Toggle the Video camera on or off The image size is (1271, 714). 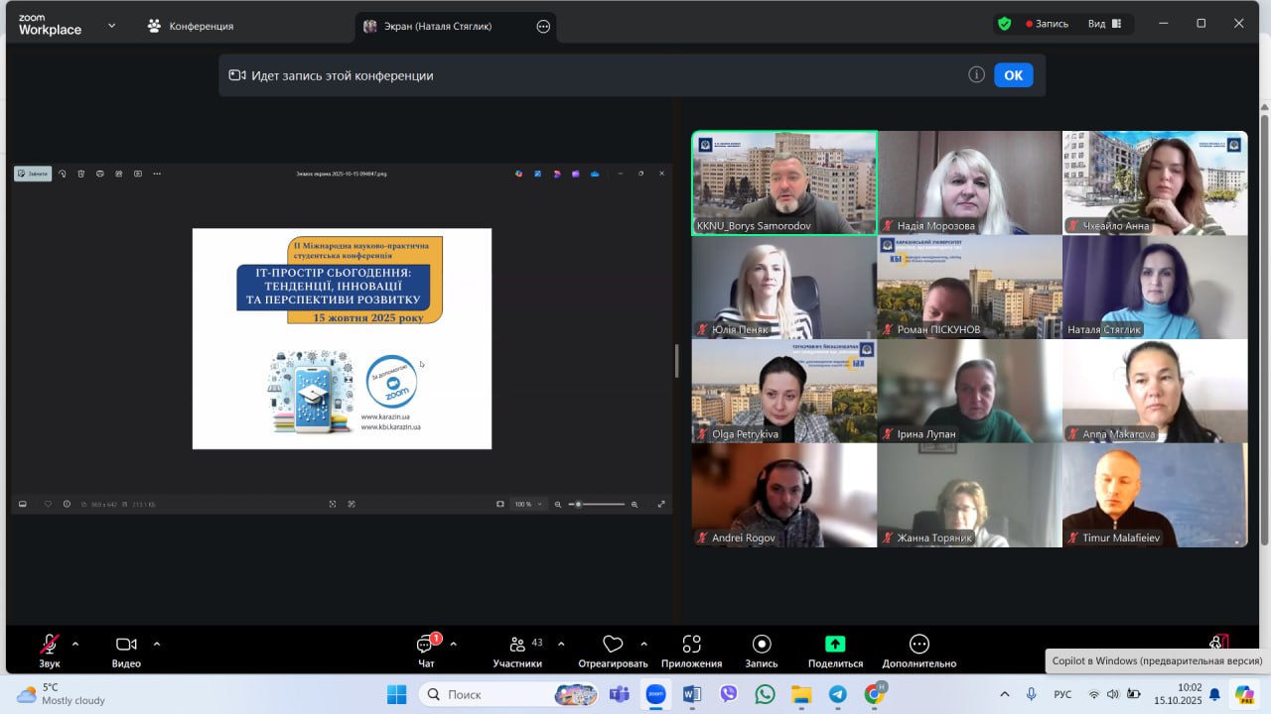click(x=126, y=645)
